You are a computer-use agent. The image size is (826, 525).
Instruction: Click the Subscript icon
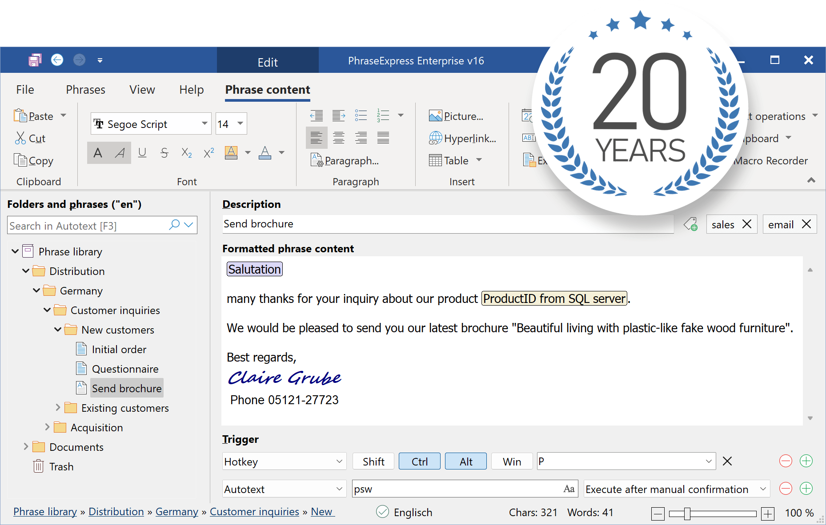pyautogui.click(x=187, y=153)
